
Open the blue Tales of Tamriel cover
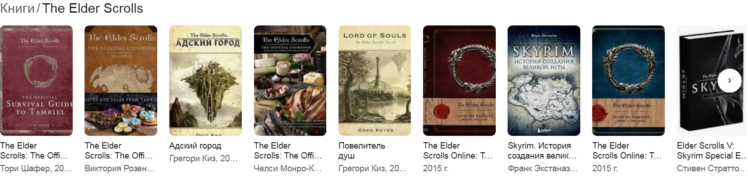628,80
